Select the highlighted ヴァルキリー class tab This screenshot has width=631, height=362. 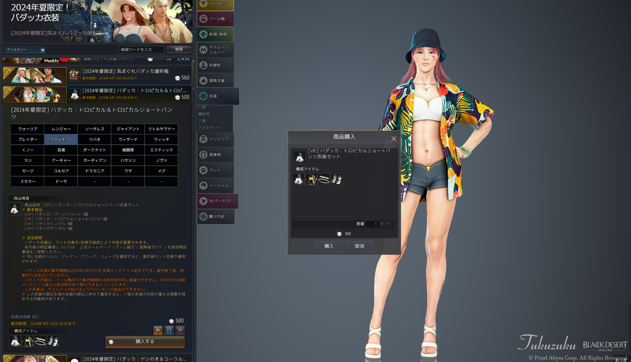pos(61,139)
